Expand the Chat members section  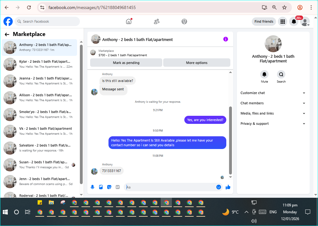point(273,103)
